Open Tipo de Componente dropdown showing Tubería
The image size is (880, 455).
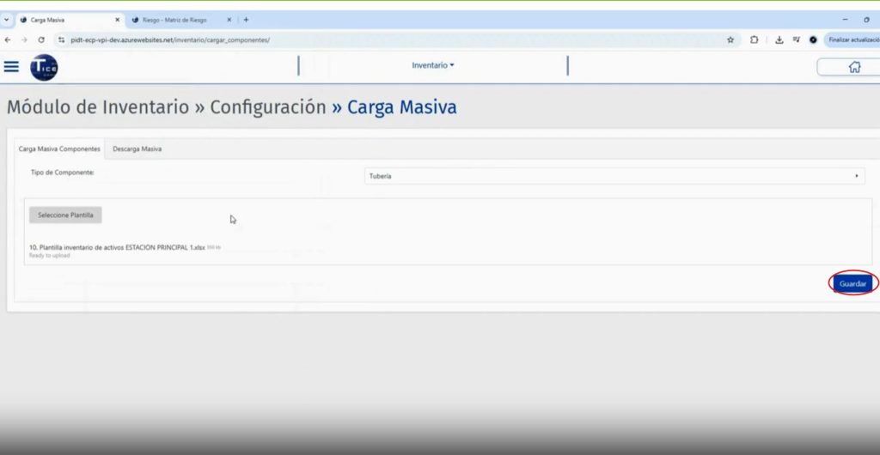coord(614,176)
